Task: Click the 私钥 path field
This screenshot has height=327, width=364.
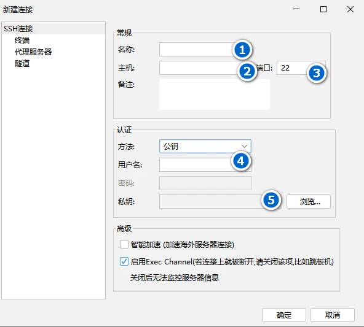Action: coord(220,201)
